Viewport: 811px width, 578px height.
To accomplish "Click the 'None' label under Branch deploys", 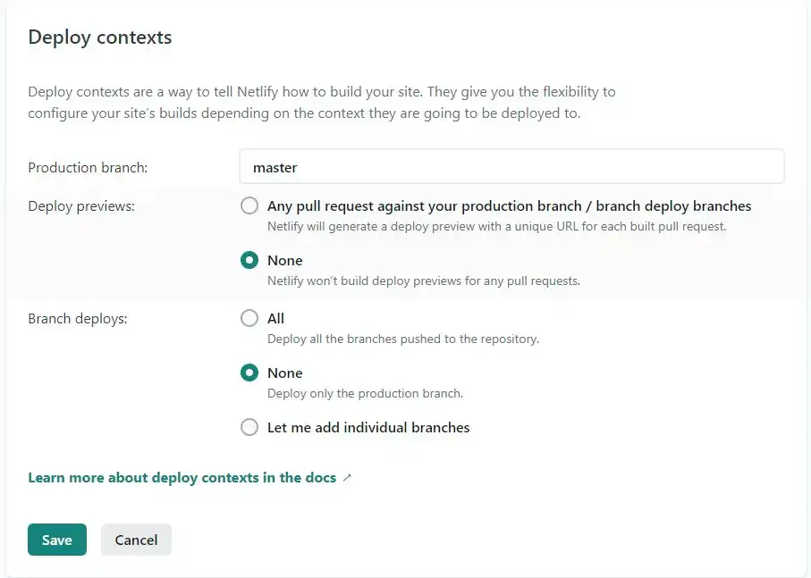I will (x=284, y=373).
